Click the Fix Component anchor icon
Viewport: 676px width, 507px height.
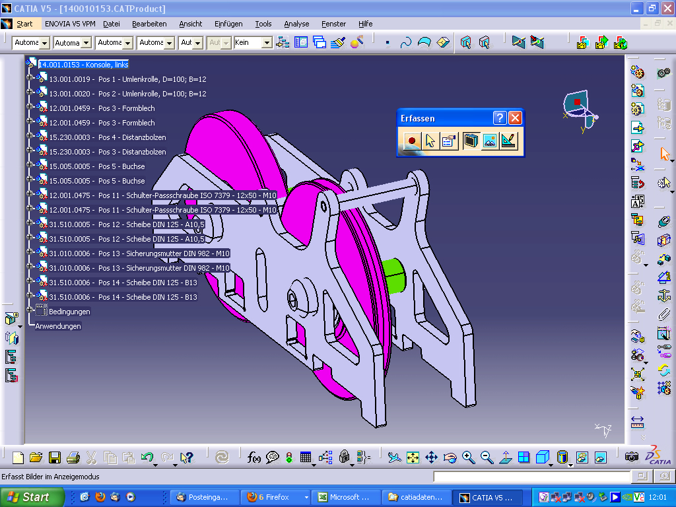[x=664, y=296]
